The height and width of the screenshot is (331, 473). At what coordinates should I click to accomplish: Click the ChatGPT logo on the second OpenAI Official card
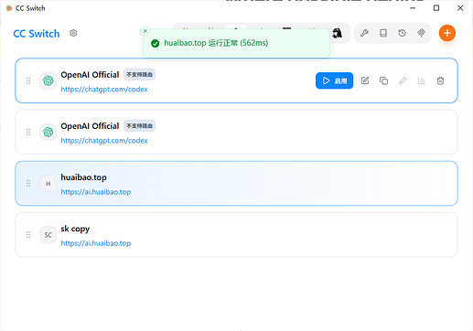[x=48, y=132]
